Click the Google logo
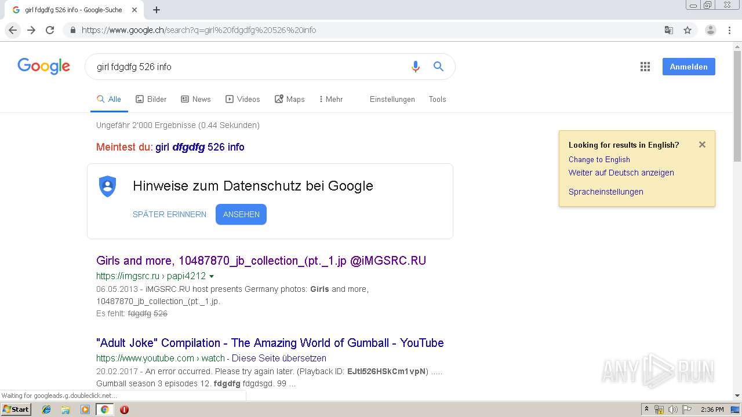Viewport: 742px width, 417px height. 43,67
